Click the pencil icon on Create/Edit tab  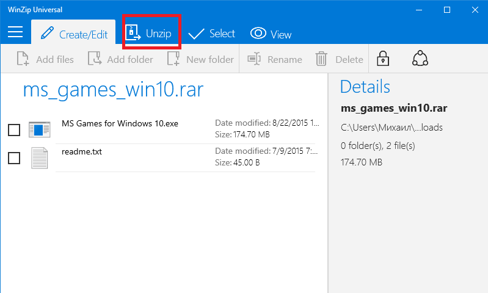pyautogui.click(x=47, y=33)
